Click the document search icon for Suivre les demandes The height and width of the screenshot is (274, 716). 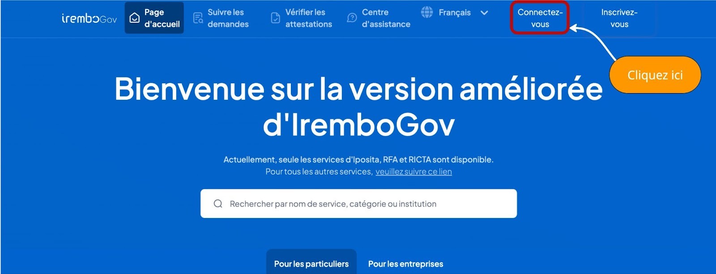tap(198, 18)
